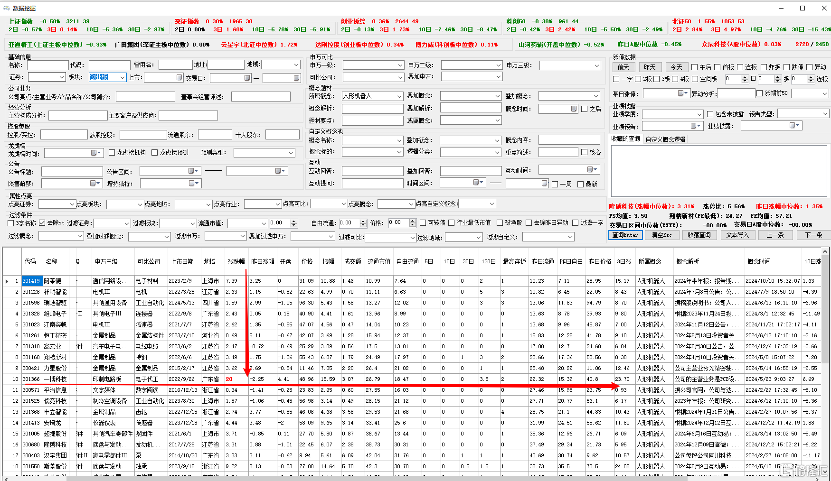Go to the 下一条 record

[x=813, y=235]
